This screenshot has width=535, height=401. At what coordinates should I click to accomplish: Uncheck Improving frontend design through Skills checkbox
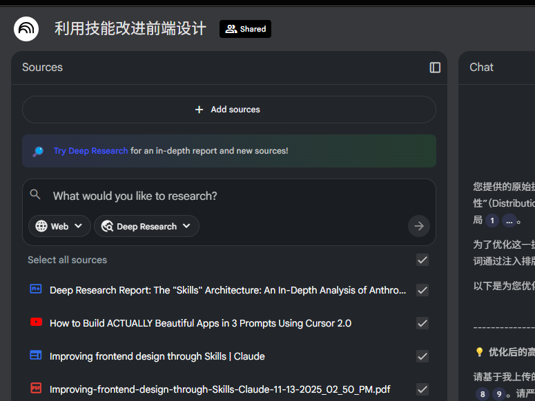(x=422, y=356)
